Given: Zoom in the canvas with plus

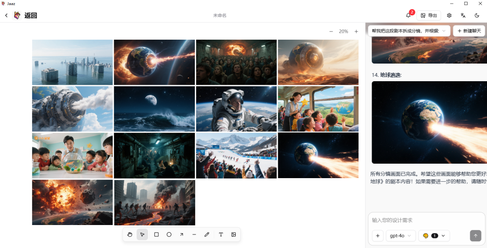Looking at the screenshot, I should 356,32.
